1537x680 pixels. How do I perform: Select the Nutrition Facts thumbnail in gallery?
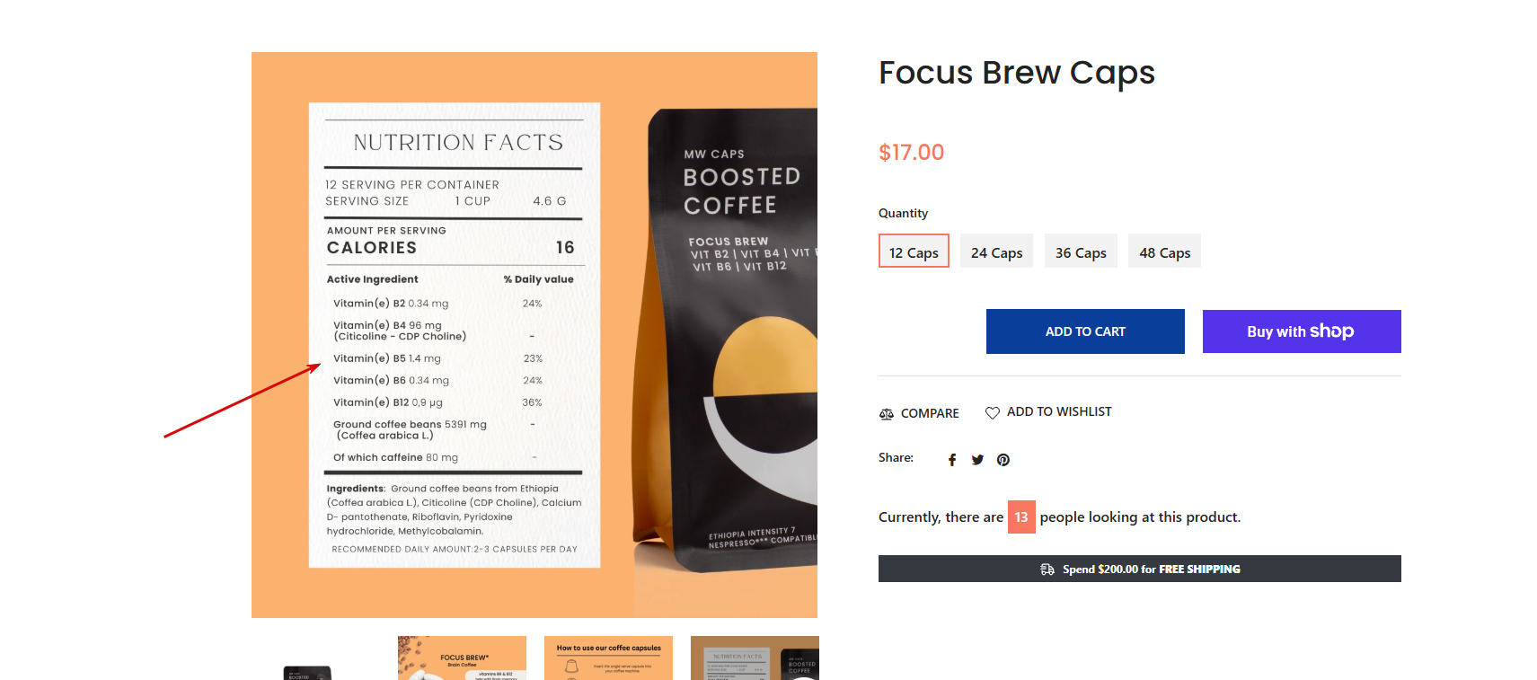tap(755, 658)
